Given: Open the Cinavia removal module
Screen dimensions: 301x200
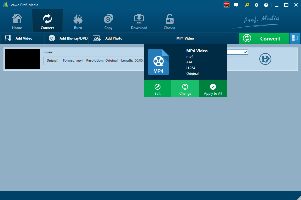Looking at the screenshot, I should (x=169, y=22).
